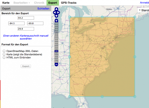
Task: Select HTML zum Einbinden option
Action: [x=4, y=57]
